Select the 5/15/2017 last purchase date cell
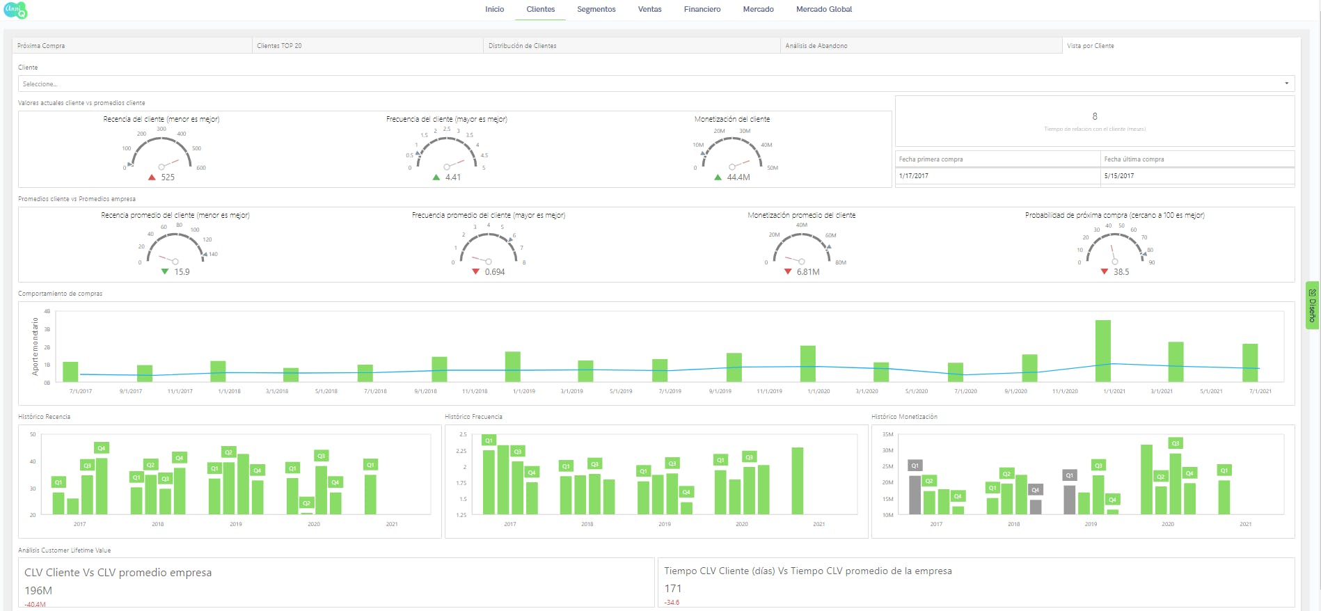Viewport: 1321px width, 611px height. click(x=1197, y=176)
